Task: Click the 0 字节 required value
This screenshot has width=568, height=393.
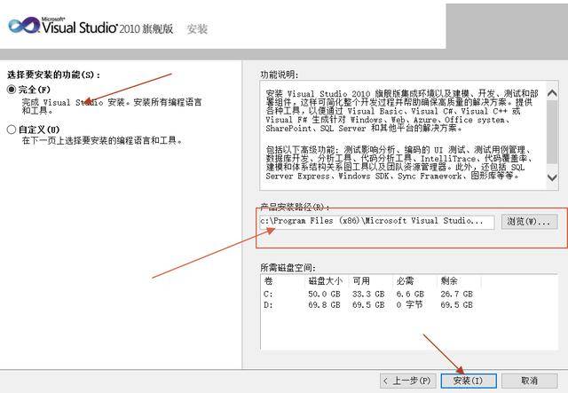Action: click(410, 305)
